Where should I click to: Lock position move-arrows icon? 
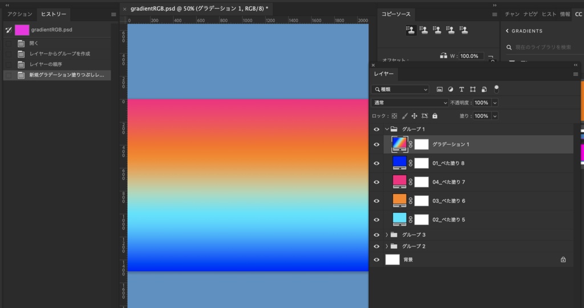(x=414, y=116)
